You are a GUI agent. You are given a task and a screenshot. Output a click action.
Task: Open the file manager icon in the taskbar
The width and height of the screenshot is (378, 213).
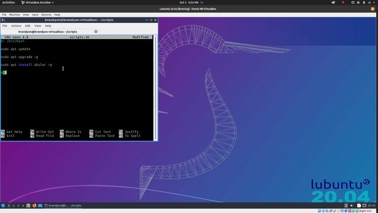click(x=28, y=205)
